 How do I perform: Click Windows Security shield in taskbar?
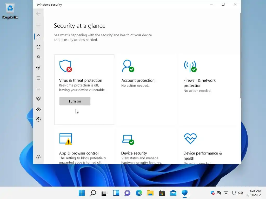(x=185, y=193)
